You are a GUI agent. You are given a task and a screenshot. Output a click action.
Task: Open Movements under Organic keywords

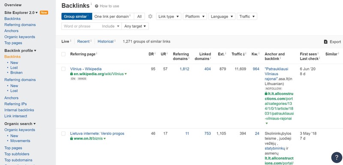20,141
